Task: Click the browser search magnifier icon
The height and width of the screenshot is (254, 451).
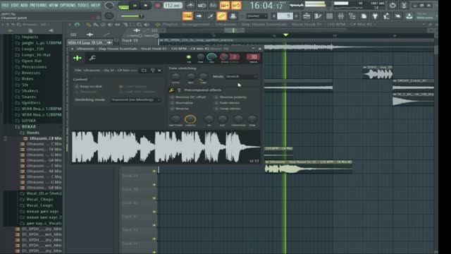Action: (x=18, y=25)
